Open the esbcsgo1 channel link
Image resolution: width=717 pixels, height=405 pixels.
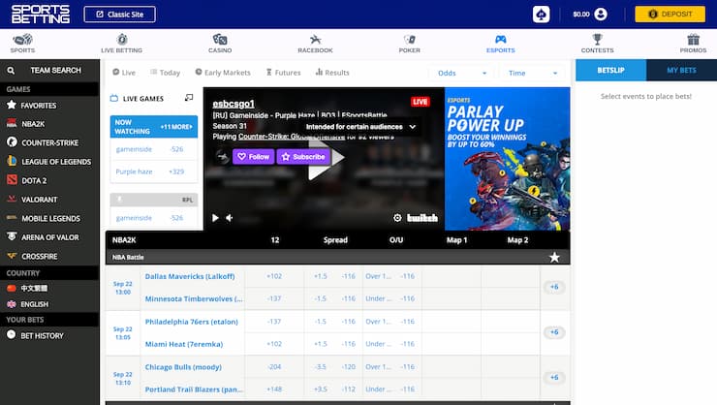234,104
